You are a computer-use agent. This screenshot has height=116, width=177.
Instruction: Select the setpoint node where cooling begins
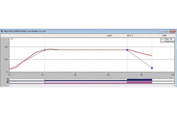pos(127,50)
